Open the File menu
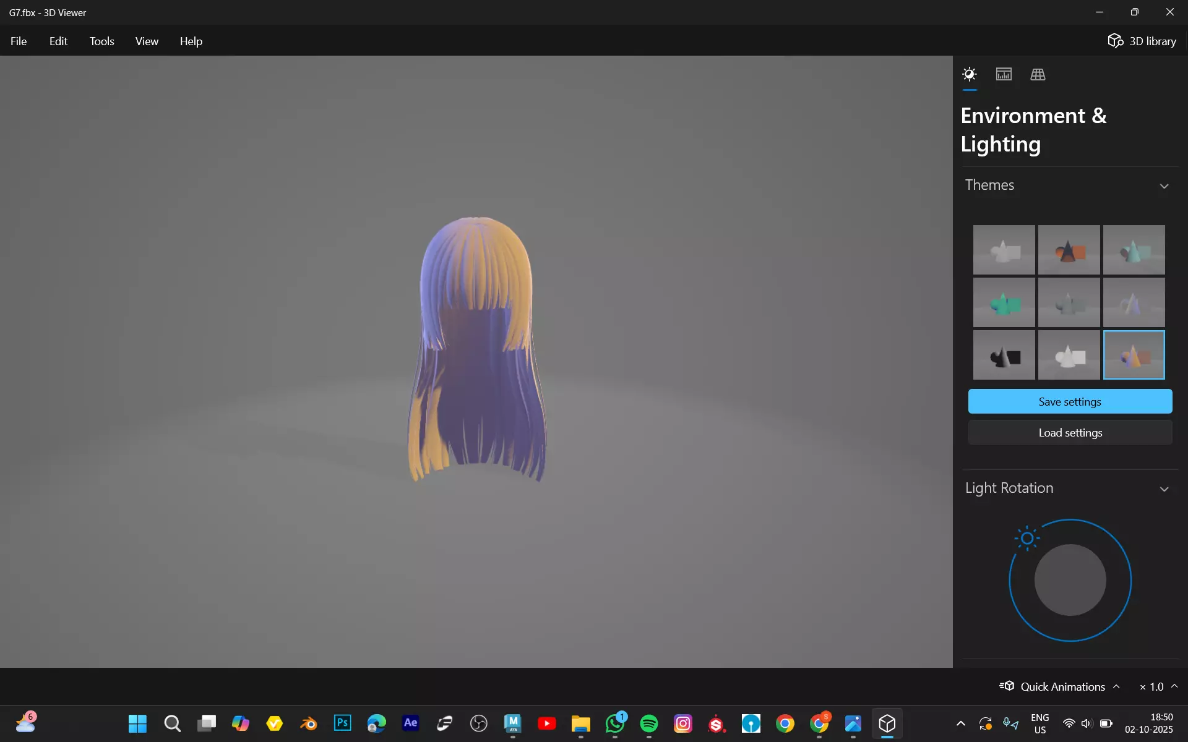The image size is (1188, 742). click(x=19, y=41)
